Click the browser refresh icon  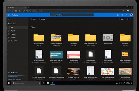coord(16,11)
